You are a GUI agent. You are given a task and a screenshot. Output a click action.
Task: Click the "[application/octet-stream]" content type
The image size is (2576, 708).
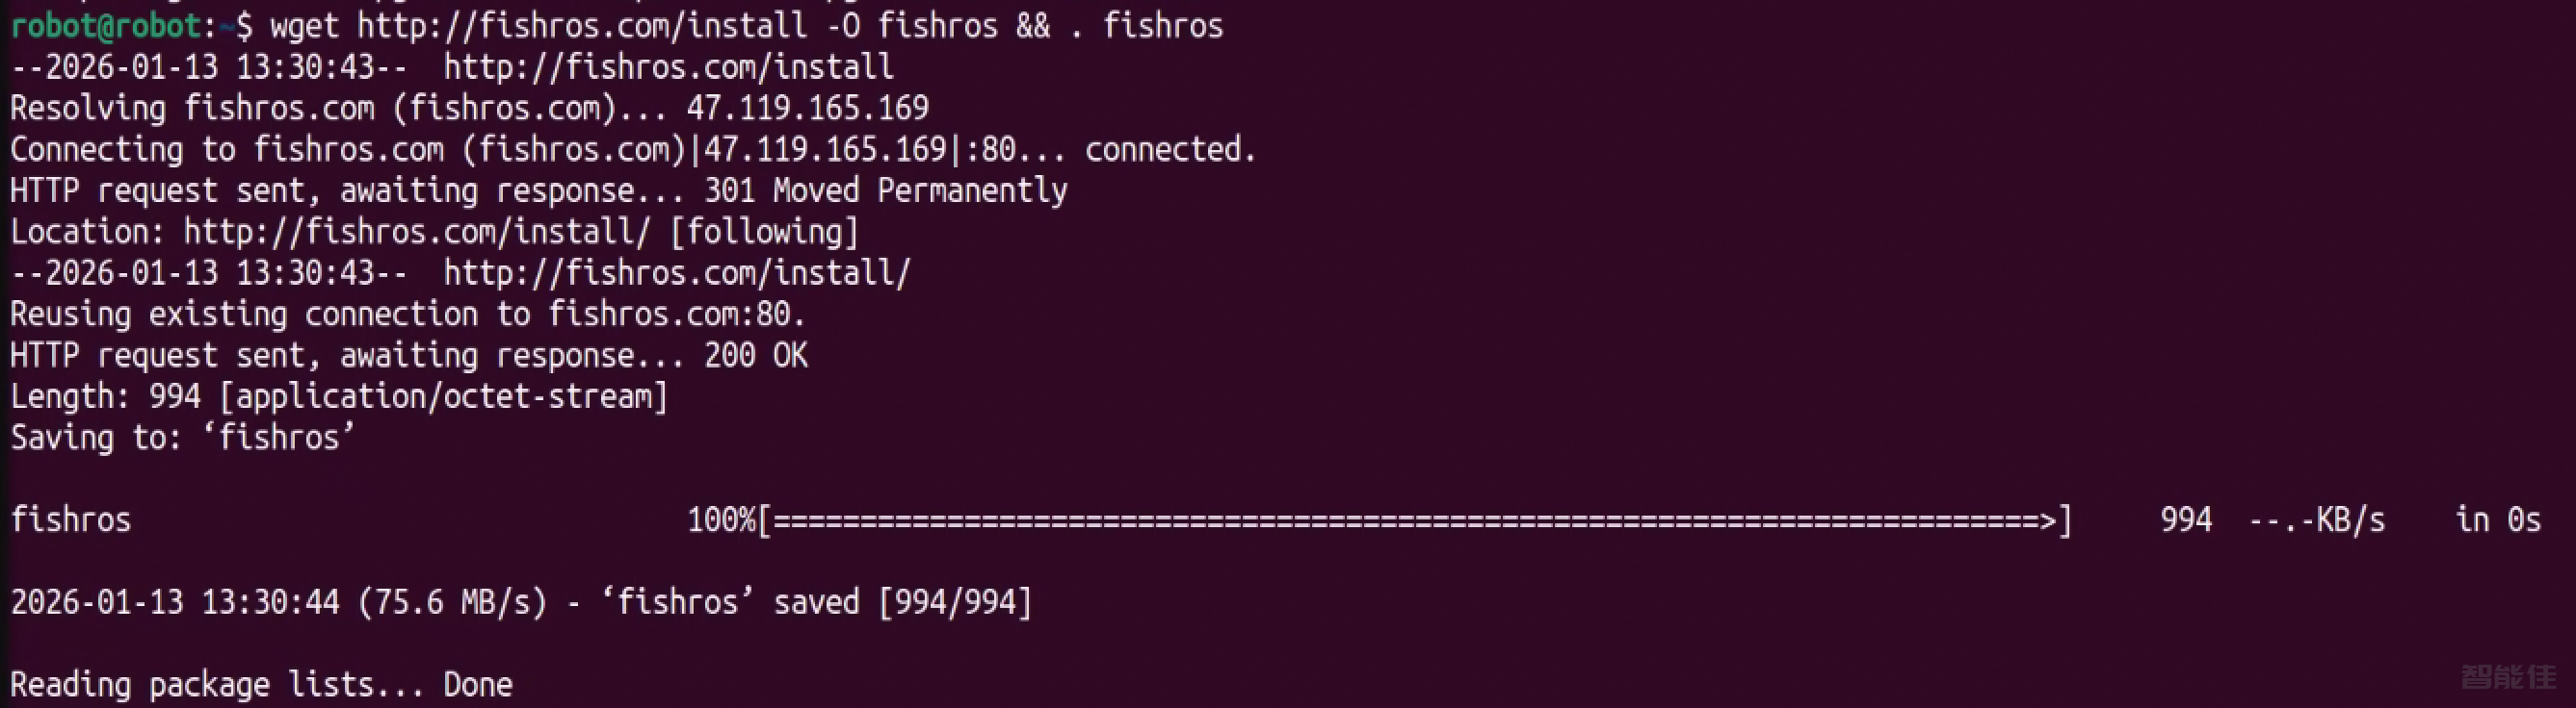[x=443, y=396]
